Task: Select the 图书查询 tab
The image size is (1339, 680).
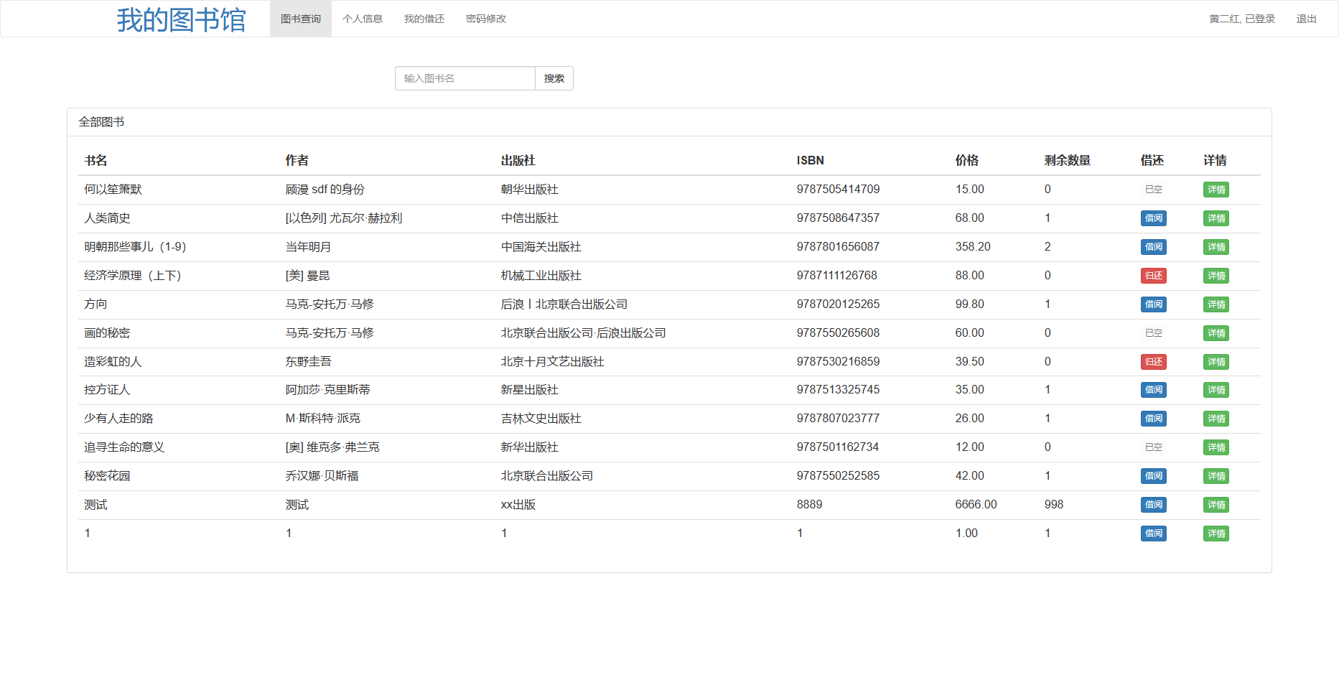Action: [x=301, y=19]
